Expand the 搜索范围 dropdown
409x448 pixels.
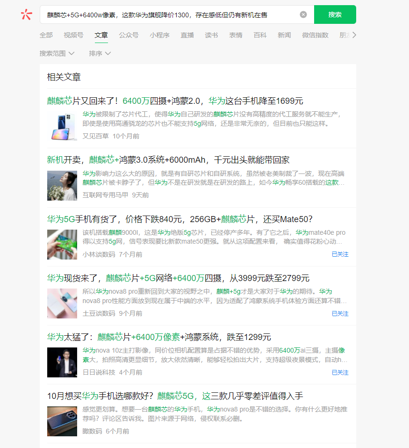pos(57,53)
